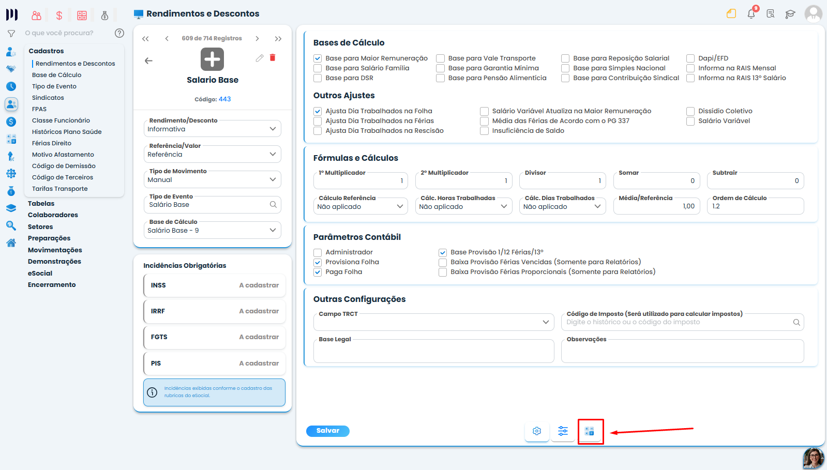Uncheck Provisiona Folha
827x470 pixels.
318,262
